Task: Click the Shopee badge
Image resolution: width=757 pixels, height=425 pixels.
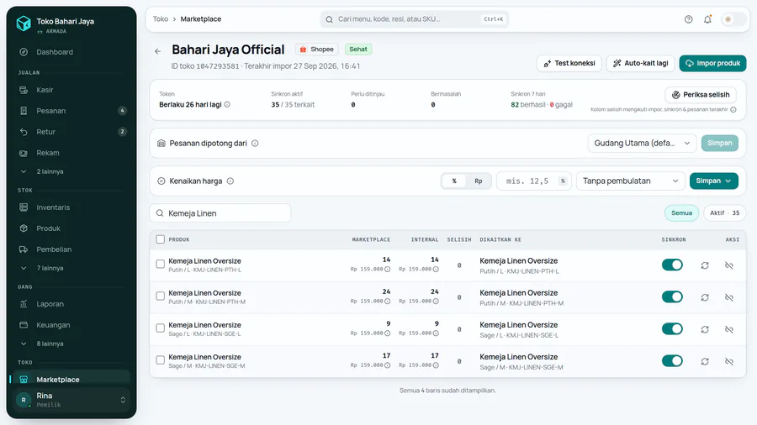Action: point(317,50)
